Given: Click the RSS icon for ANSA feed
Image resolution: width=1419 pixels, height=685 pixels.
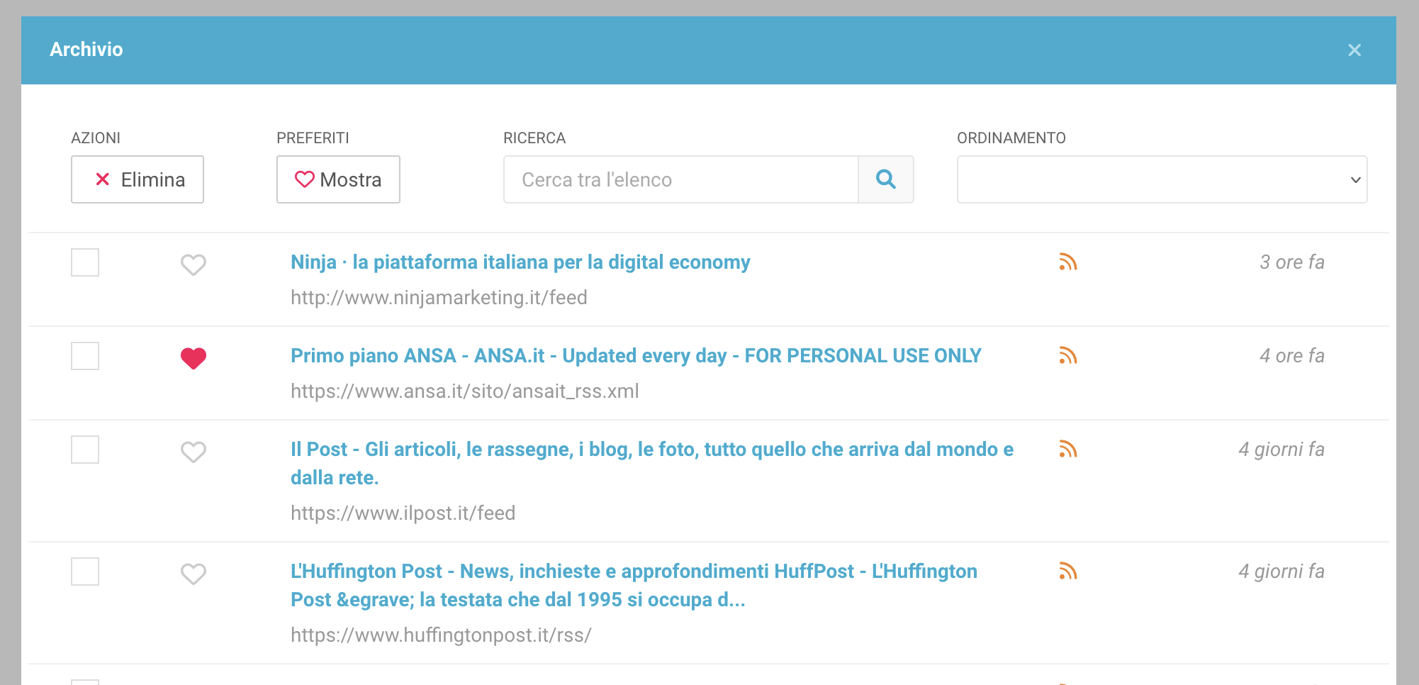Looking at the screenshot, I should click(1067, 356).
